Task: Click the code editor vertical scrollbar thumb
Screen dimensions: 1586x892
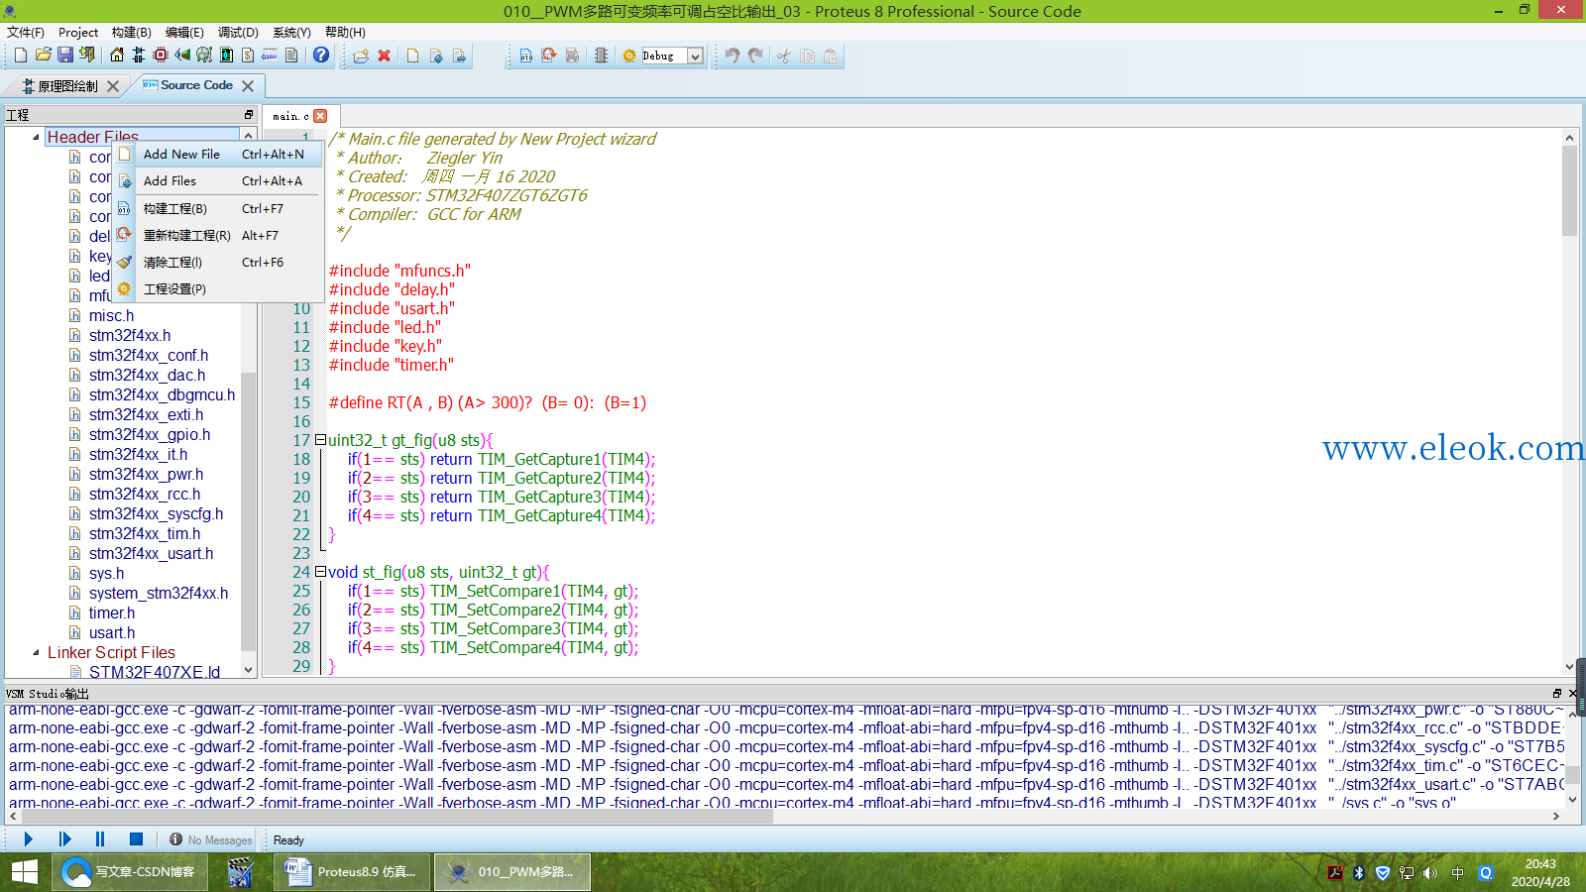Action: (1569, 191)
